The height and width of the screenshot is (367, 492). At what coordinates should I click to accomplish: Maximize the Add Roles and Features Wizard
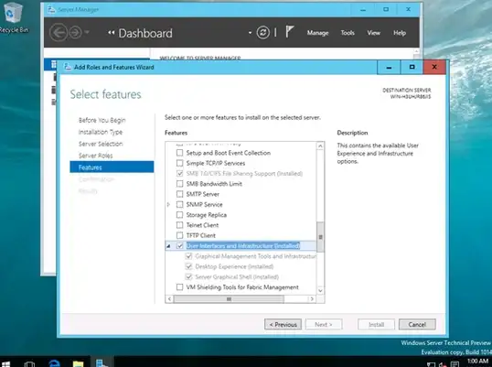pos(412,67)
